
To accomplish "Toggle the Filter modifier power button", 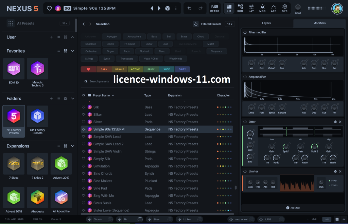I will 245,32.
